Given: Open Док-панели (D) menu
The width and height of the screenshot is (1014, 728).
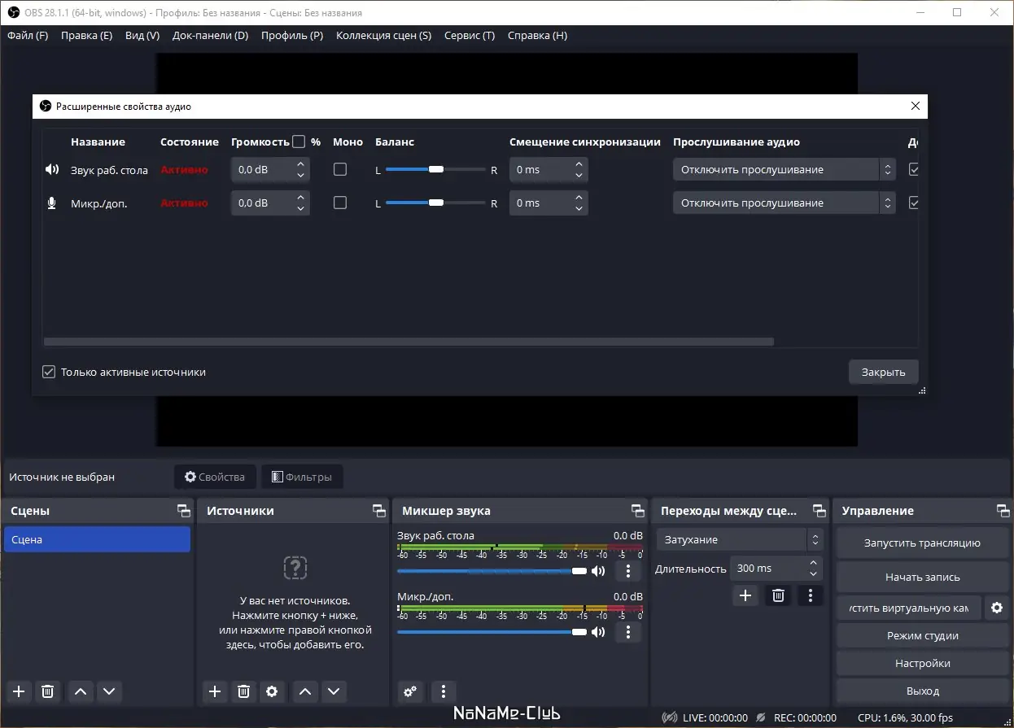Looking at the screenshot, I should (x=211, y=36).
